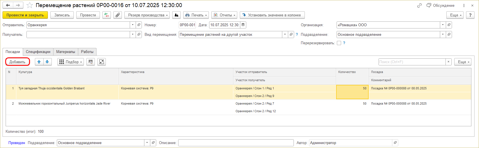Viewport: 479px width, 148px height.
Task: Expand the Отправитель dropdown list
Action: [x=133, y=25]
